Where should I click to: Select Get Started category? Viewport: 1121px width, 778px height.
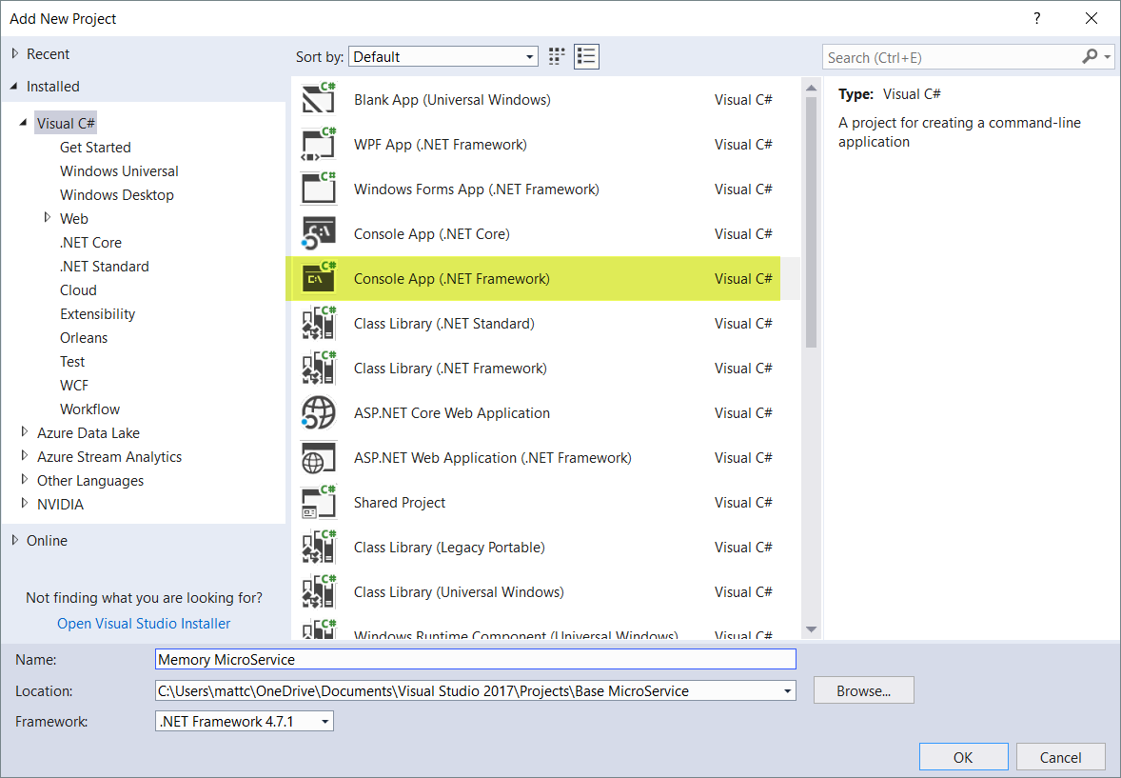pyautogui.click(x=95, y=148)
